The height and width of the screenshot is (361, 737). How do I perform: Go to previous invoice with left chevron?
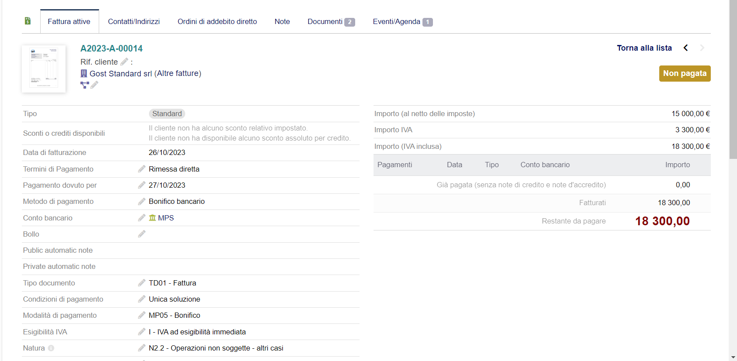click(685, 48)
